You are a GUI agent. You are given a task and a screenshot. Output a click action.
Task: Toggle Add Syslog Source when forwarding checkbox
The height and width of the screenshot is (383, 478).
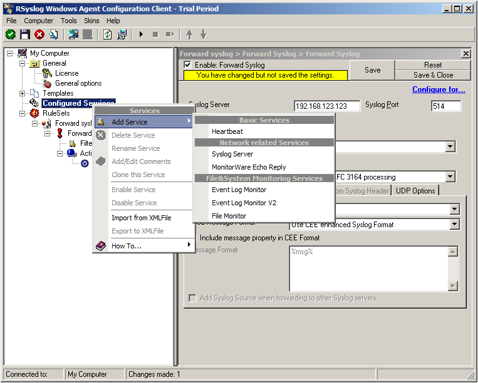[x=192, y=298]
